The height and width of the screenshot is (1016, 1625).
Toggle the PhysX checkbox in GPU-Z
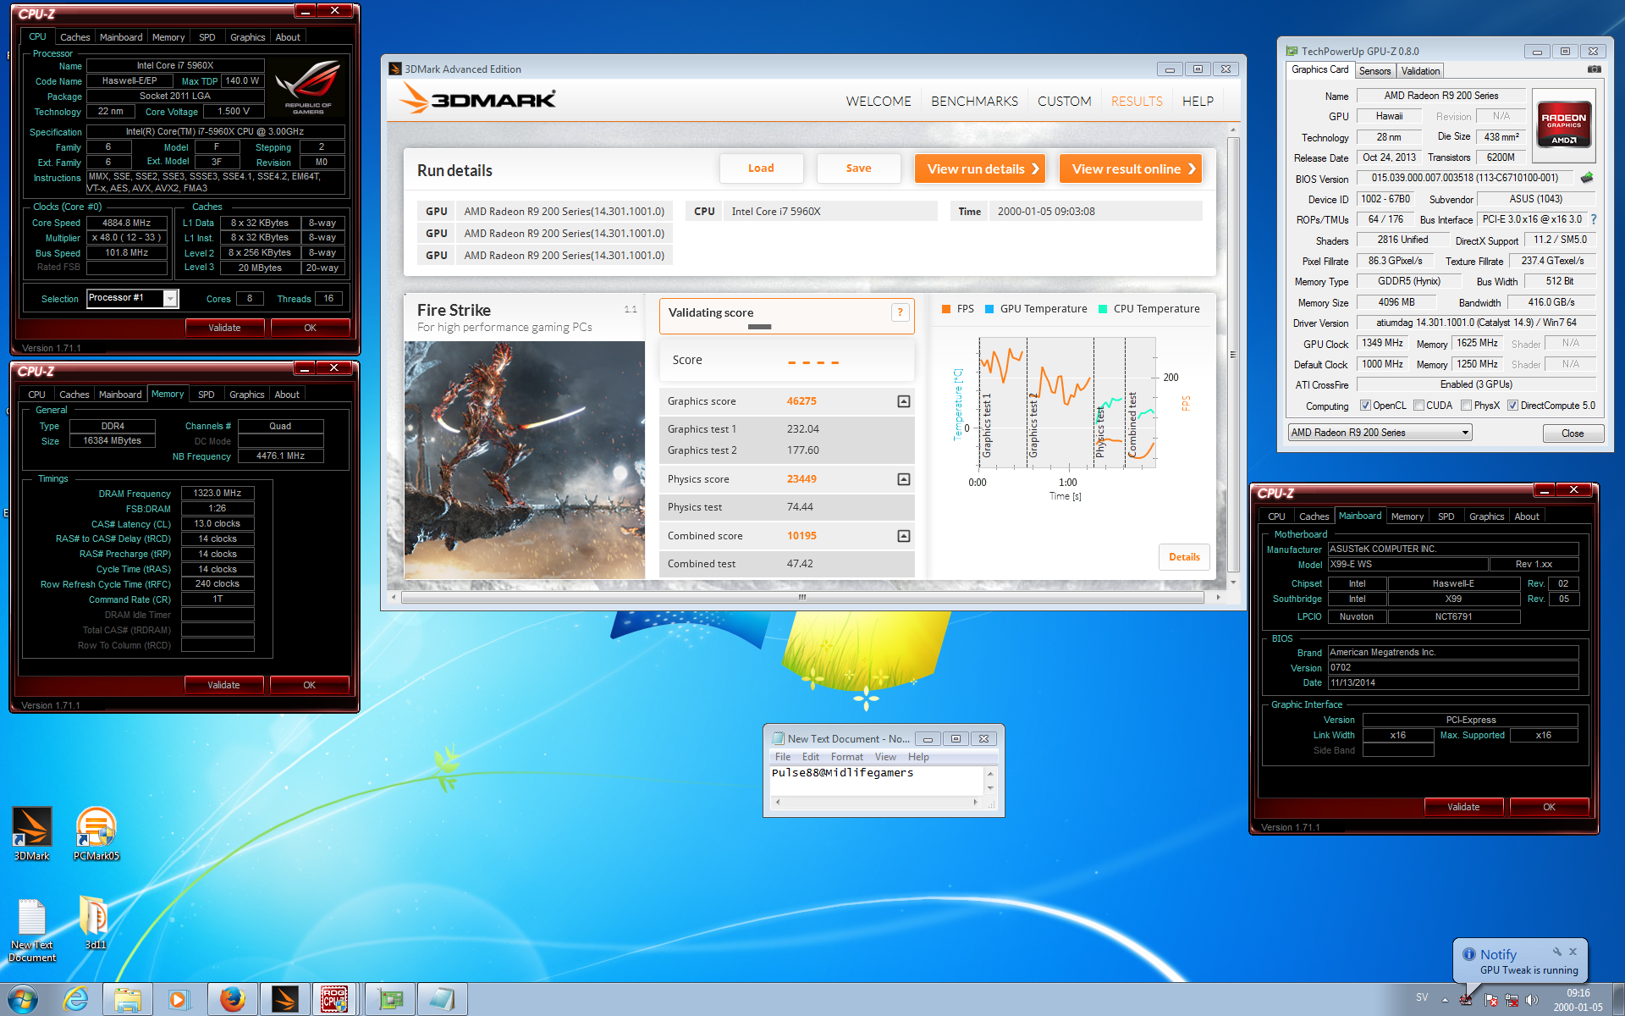point(1466,406)
